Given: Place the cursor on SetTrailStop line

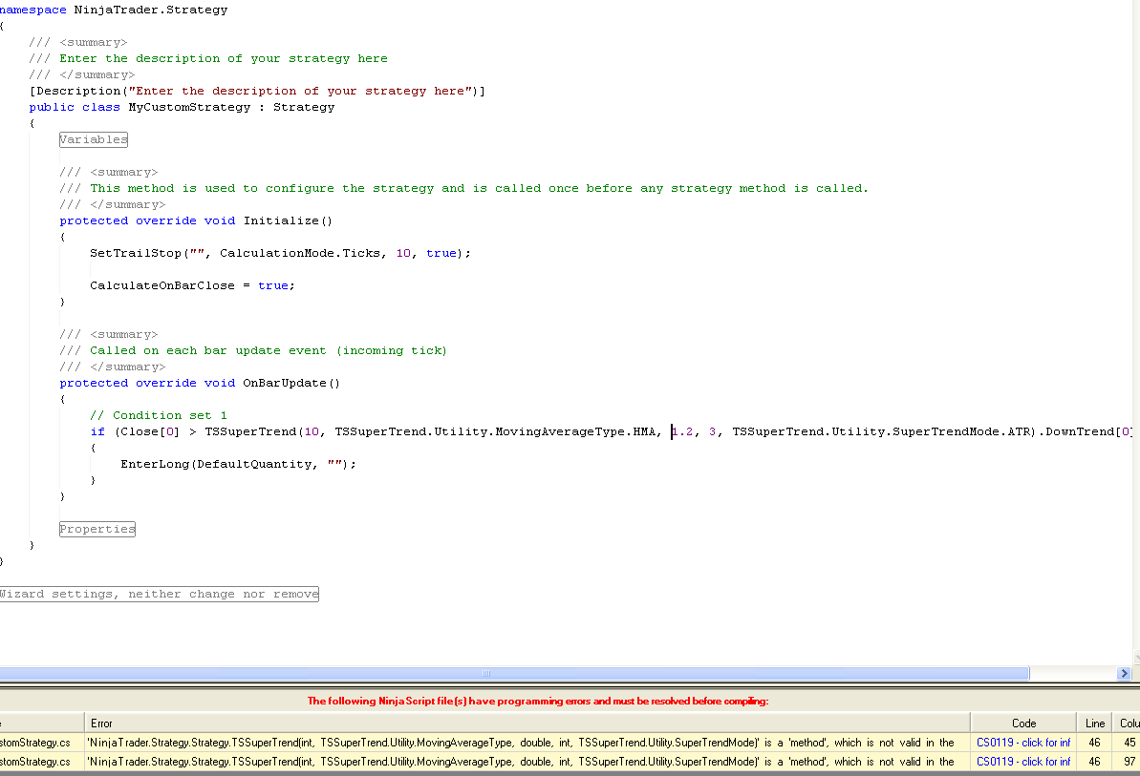Looking at the screenshot, I should click(x=280, y=253).
